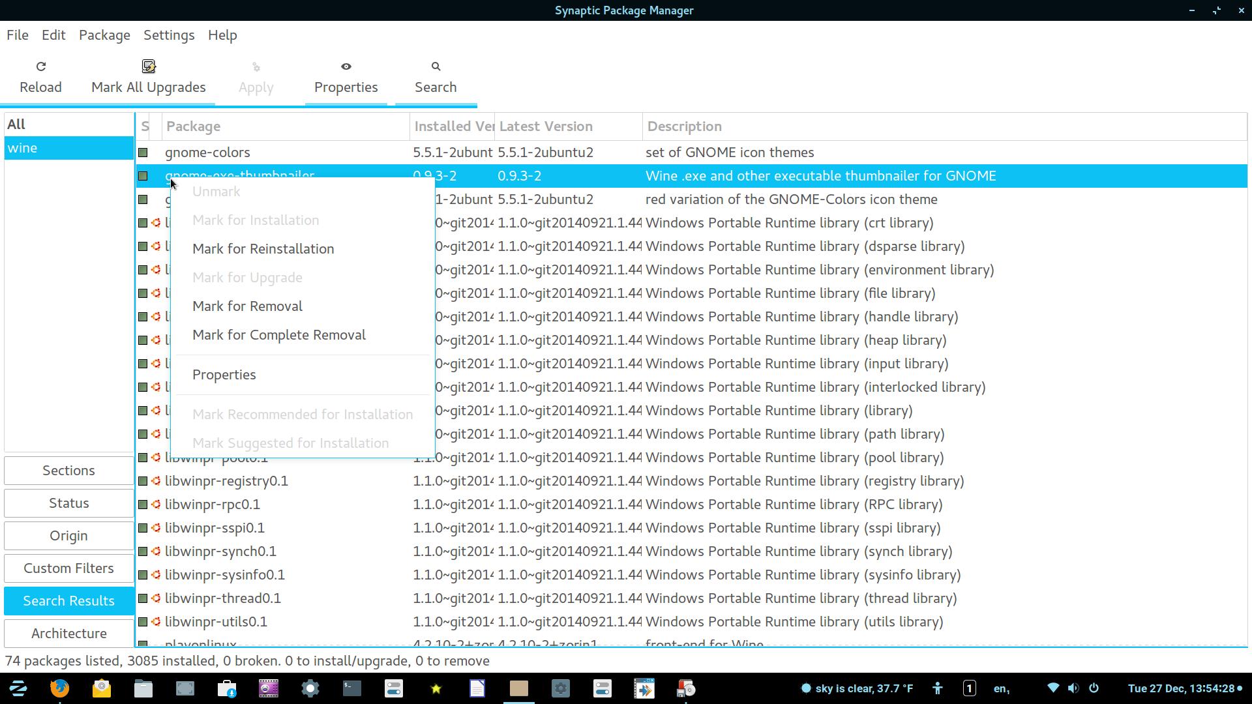Open Firefox from the taskbar
This screenshot has height=704, width=1252.
[60, 688]
